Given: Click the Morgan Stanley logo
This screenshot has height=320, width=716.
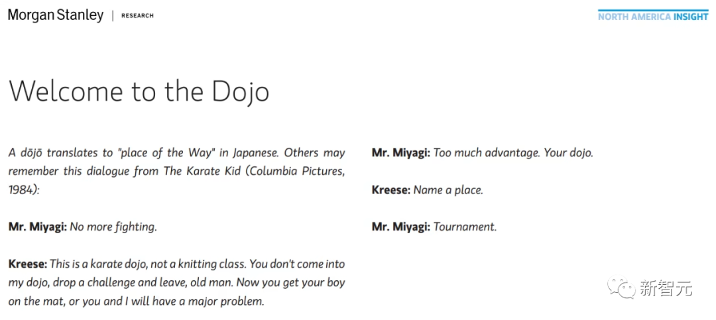Looking at the screenshot, I should pyautogui.click(x=56, y=15).
